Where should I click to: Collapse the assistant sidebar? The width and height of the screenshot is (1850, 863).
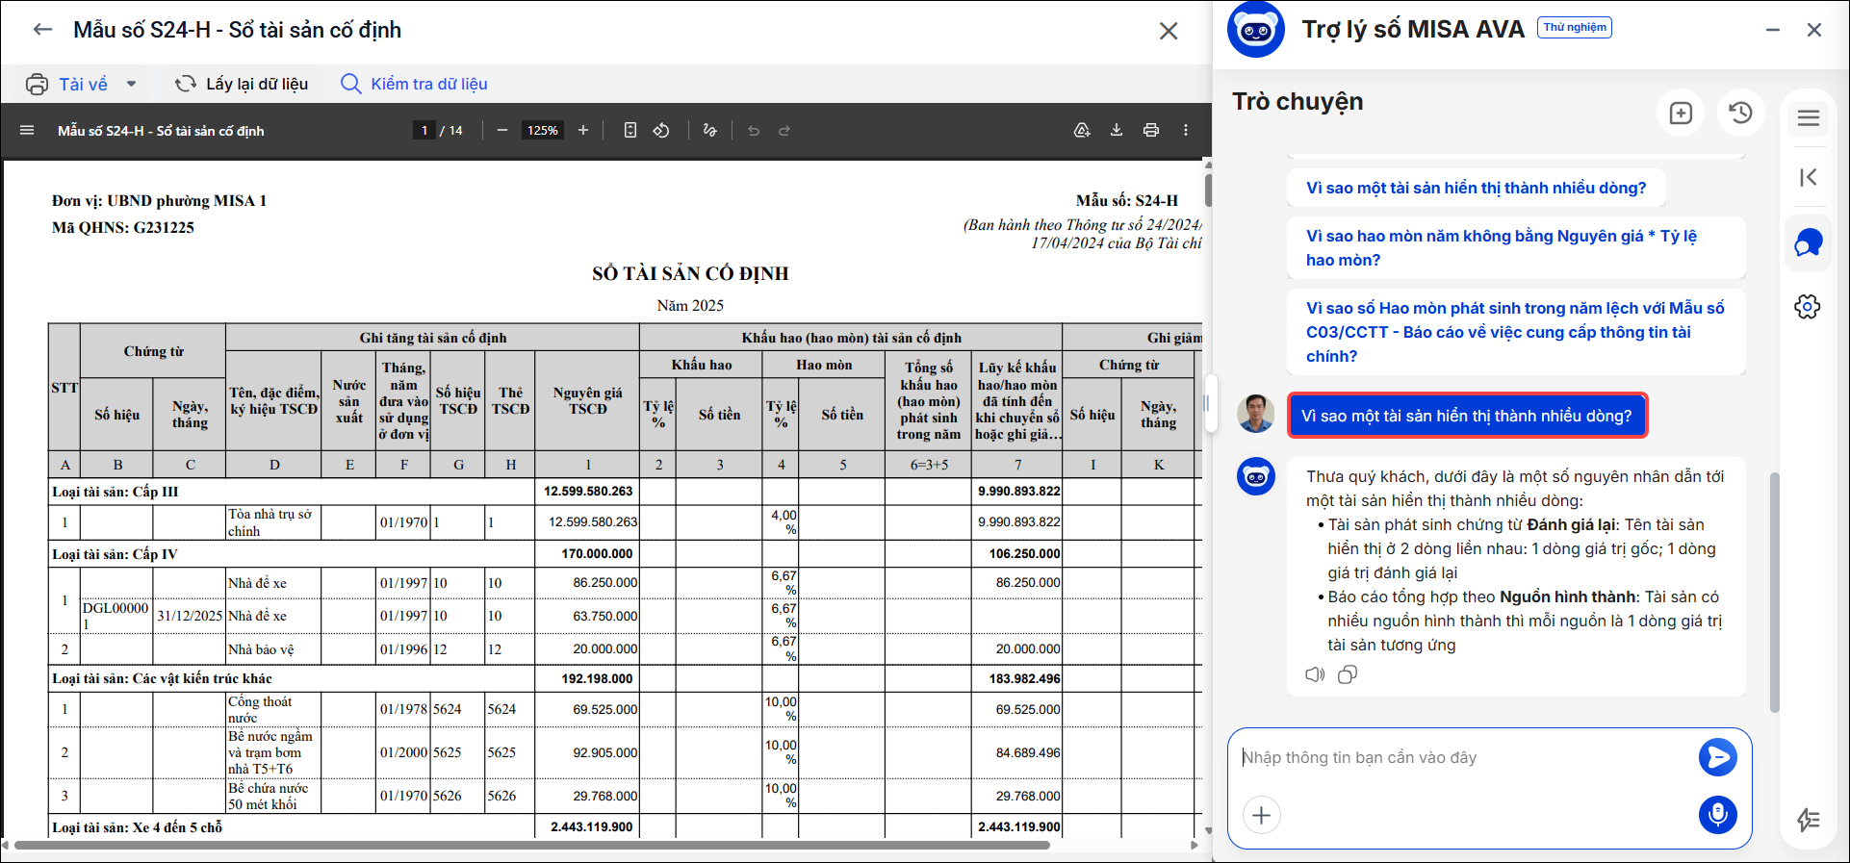1809,177
